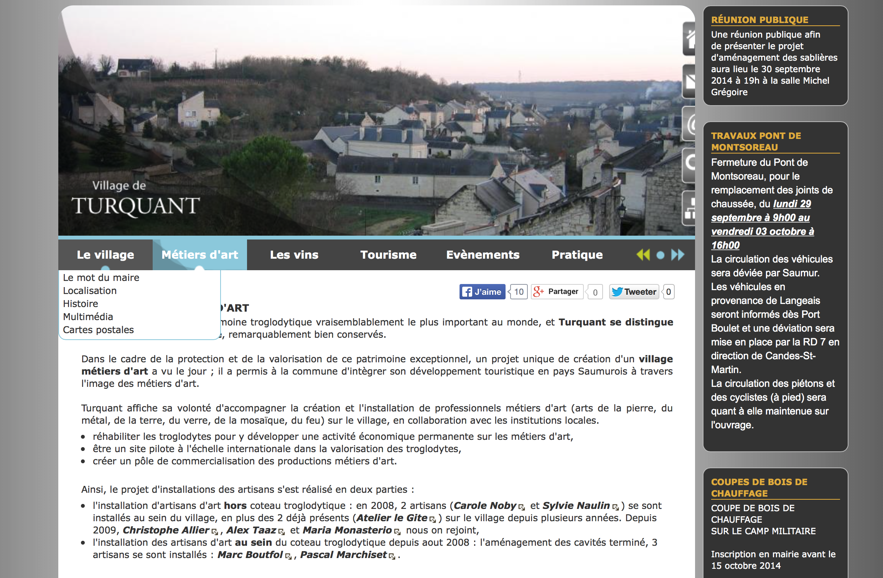Open the Les vins menu
The image size is (883, 578).
coord(294,255)
